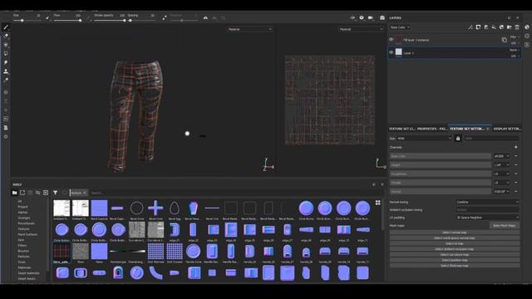
Task: Toggle symmetry in the top toolbar
Action: [x=205, y=17]
